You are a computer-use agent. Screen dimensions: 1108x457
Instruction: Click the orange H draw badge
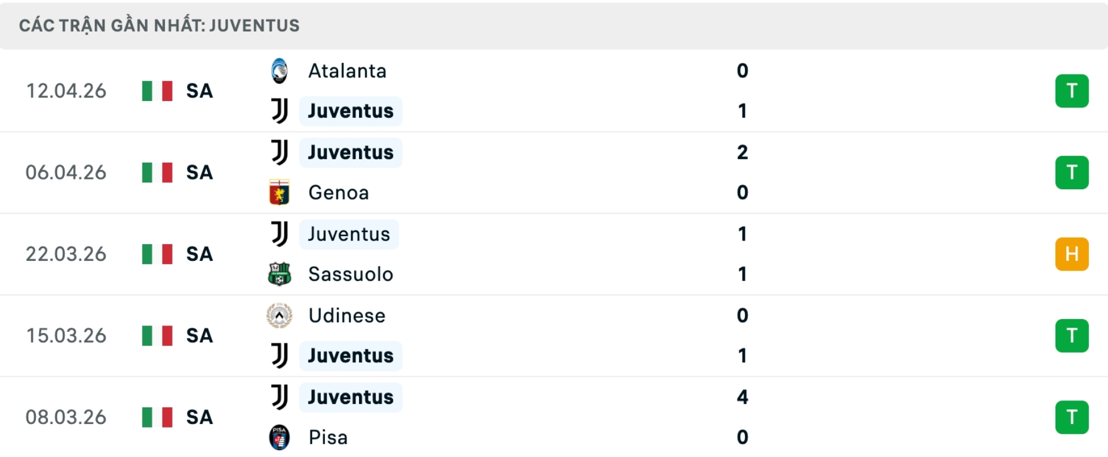(x=1072, y=254)
